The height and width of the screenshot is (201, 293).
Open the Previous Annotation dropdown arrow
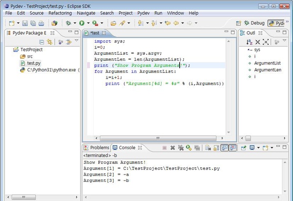(161, 23)
